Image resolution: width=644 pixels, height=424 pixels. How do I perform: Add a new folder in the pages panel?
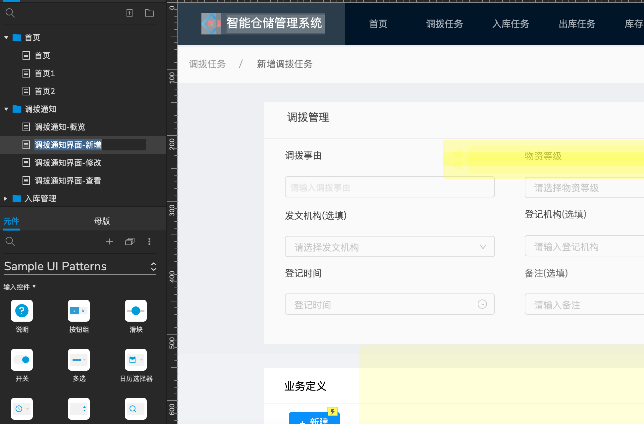click(x=149, y=13)
